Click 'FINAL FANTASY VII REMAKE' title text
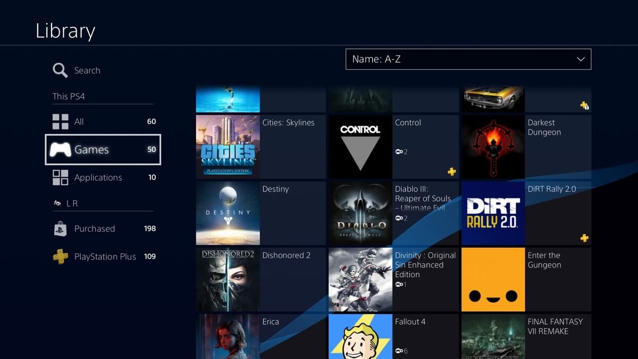 [555, 327]
